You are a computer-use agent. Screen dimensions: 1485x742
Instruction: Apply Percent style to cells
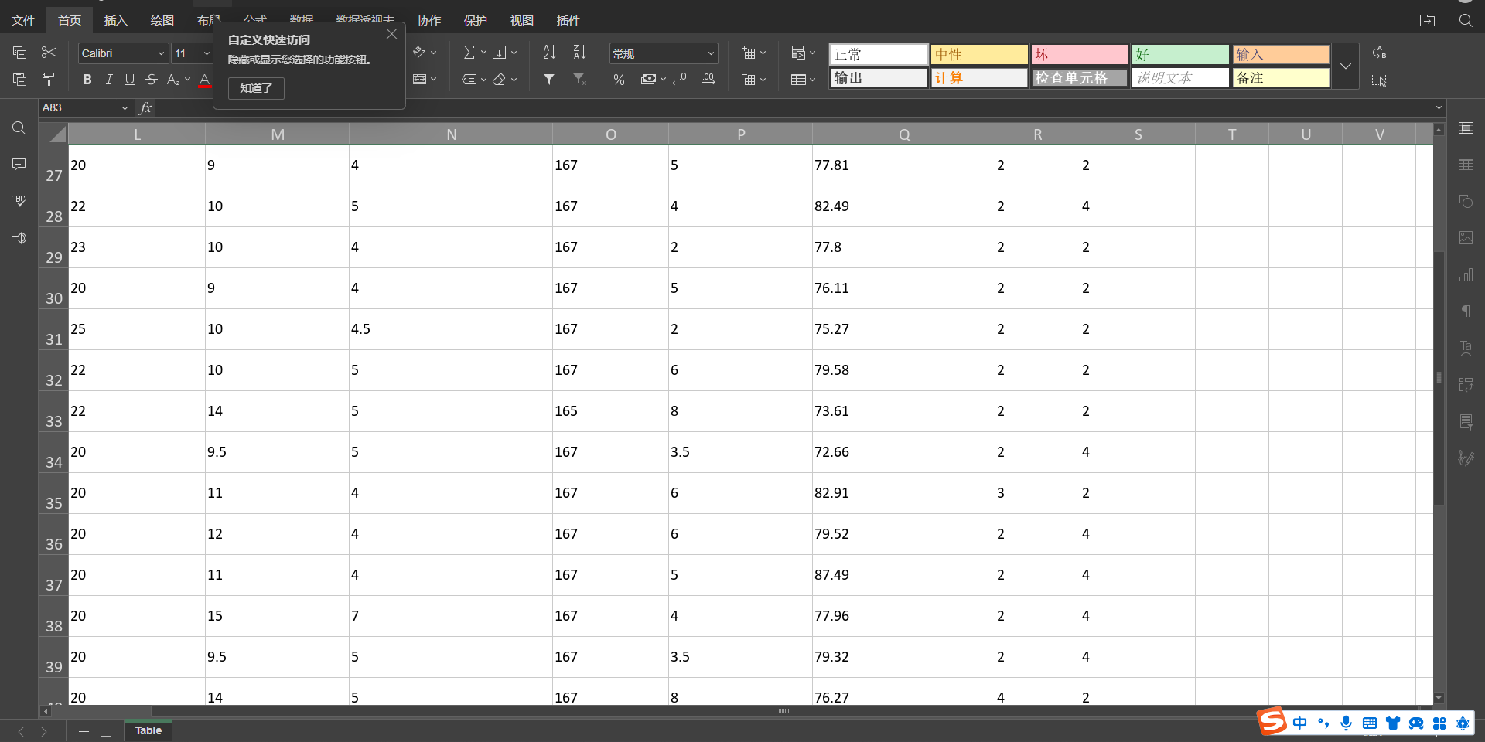[619, 79]
